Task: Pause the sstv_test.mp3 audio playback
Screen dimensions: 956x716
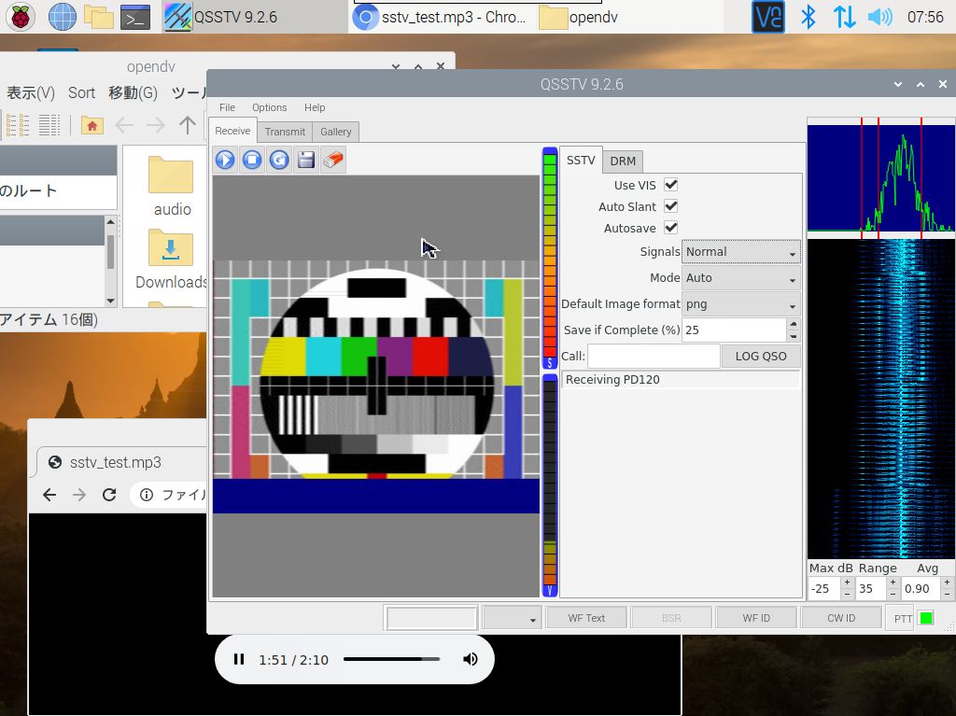Action: pos(239,659)
